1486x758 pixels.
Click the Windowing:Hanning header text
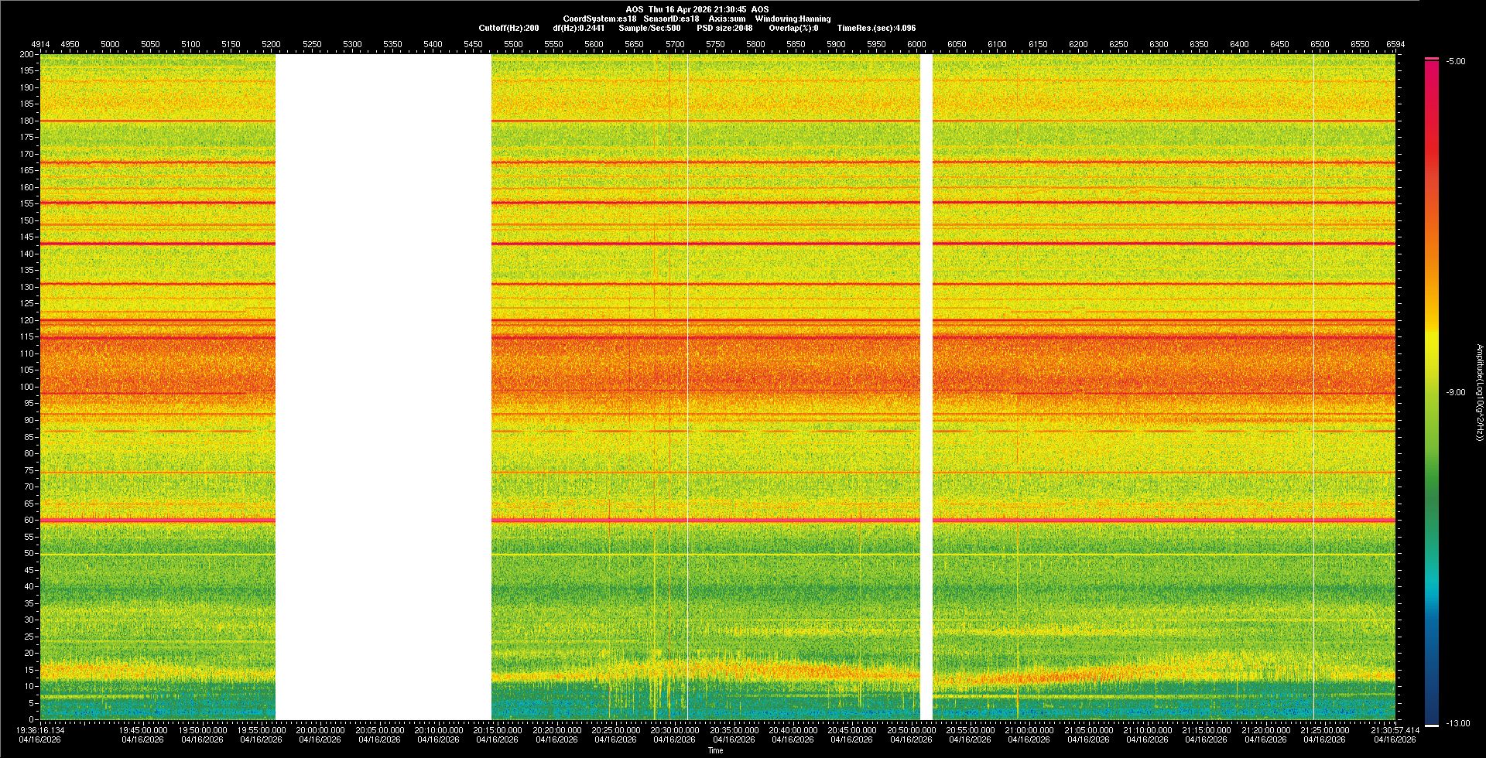click(x=793, y=19)
